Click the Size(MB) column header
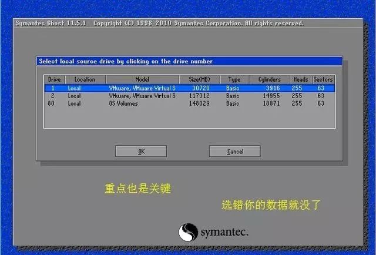 click(200, 79)
